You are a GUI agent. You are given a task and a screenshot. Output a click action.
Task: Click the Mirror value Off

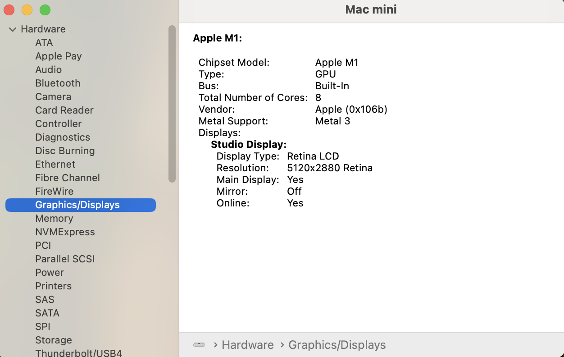point(295,191)
